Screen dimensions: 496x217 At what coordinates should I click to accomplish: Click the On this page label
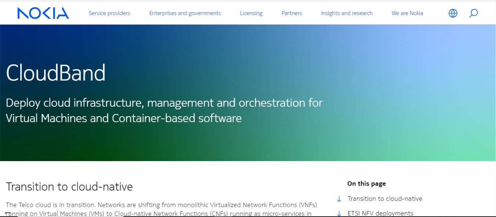[366, 184]
